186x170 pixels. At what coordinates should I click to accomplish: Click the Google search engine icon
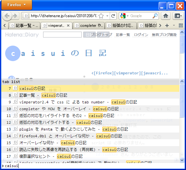click(x=123, y=16)
